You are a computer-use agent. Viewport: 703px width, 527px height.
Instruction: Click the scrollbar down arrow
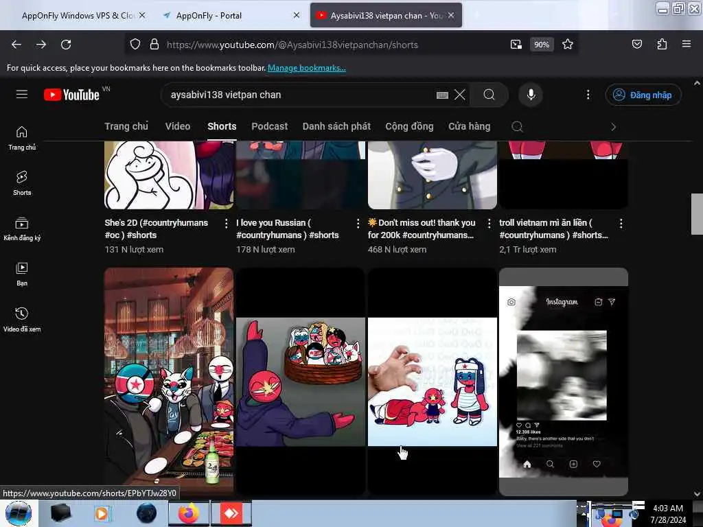[x=697, y=494]
